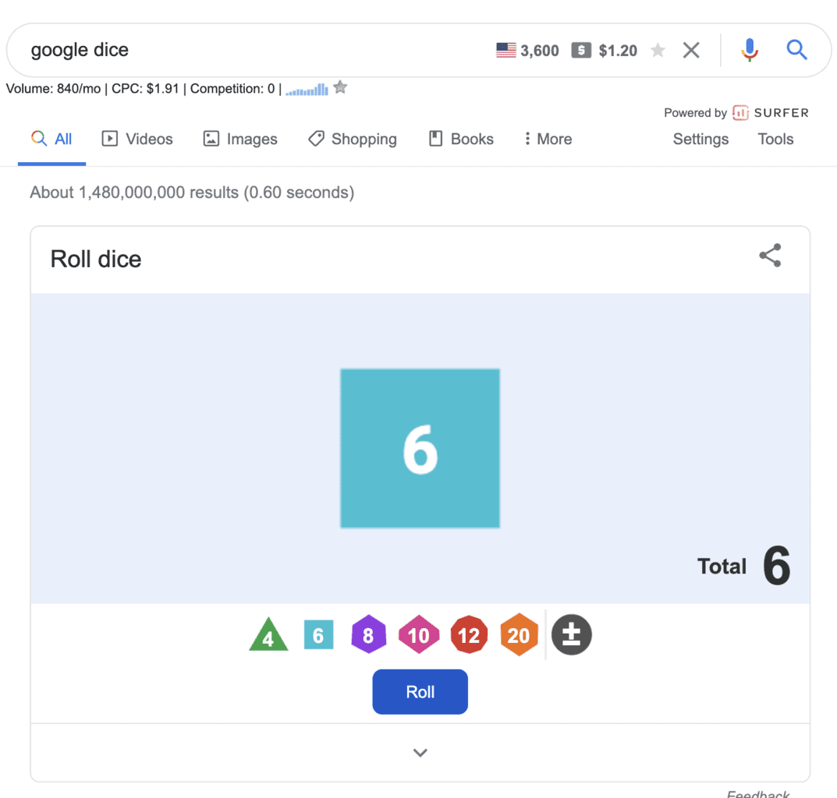837x798 pixels.
Task: Open the More search categories menu
Action: coord(548,139)
